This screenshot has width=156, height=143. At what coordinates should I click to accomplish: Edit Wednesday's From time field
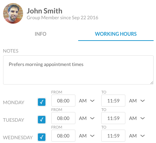click(x=63, y=136)
